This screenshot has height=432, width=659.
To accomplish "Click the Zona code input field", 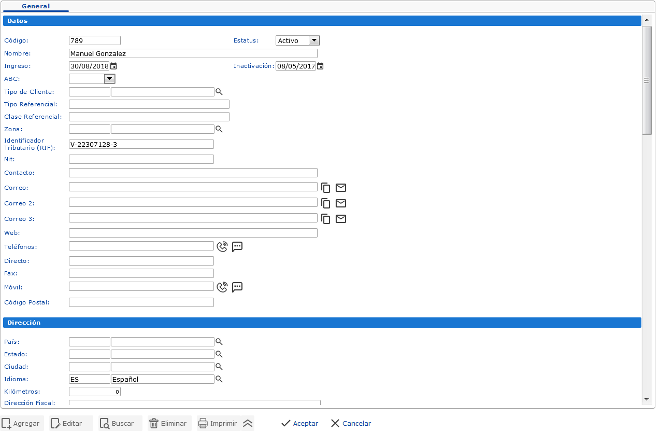I will click(90, 129).
